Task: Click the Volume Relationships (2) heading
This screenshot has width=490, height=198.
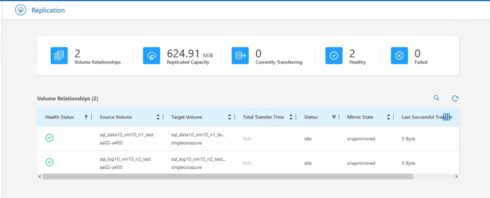Action: 68,99
